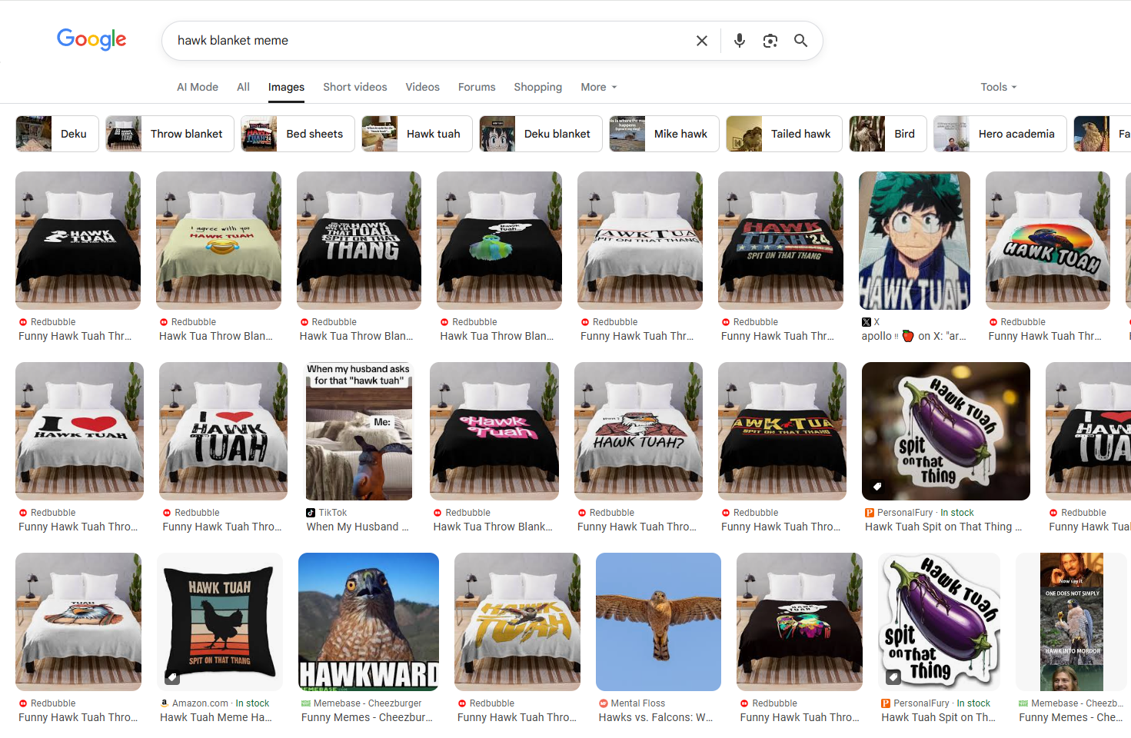Open the 'One does not simply' Mordor meme
This screenshot has width=1131, height=738.
coord(1072,622)
